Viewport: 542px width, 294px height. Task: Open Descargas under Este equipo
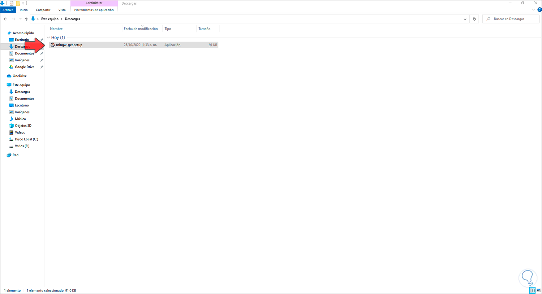pos(22,92)
